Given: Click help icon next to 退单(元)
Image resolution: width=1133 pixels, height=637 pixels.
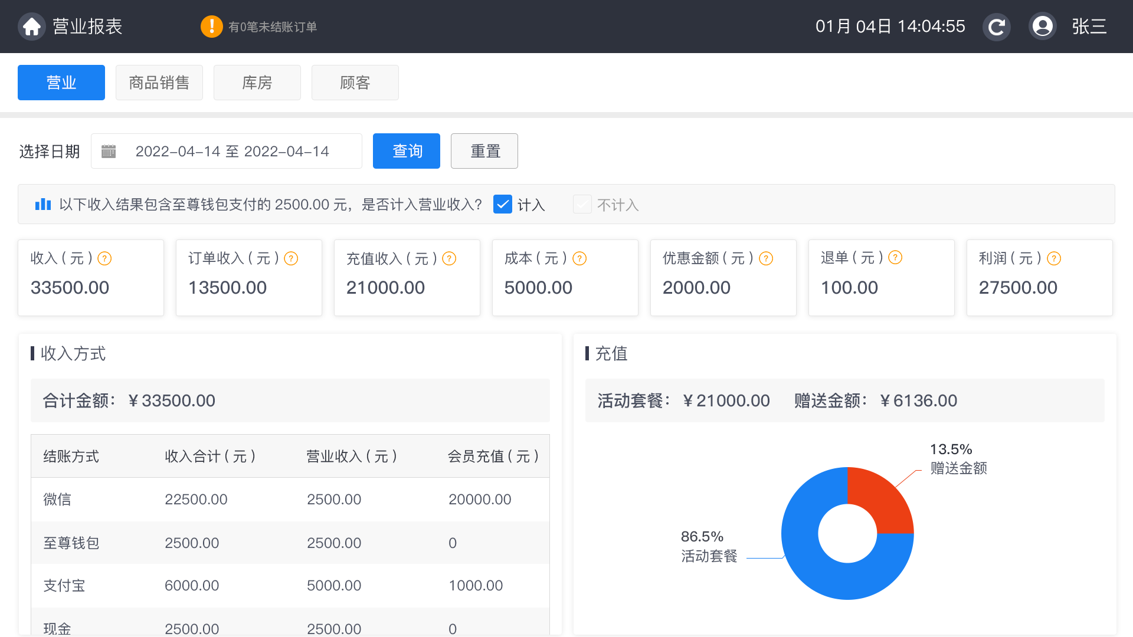Looking at the screenshot, I should click(895, 258).
